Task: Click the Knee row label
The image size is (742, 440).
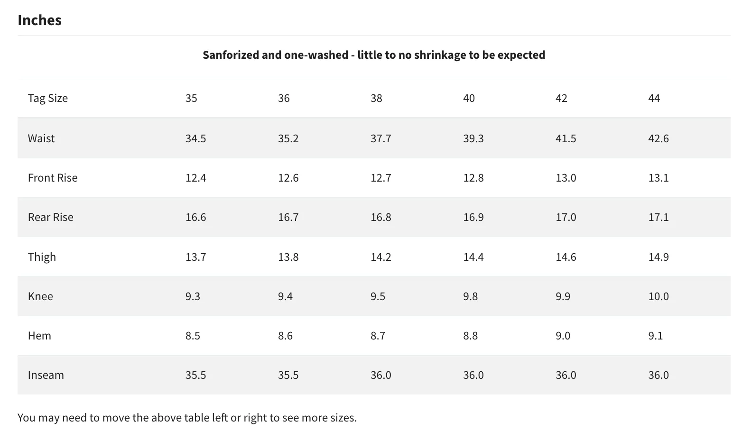Action: [x=40, y=296]
